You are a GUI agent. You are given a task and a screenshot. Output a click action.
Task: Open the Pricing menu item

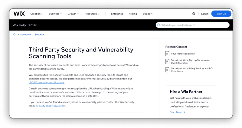pyautogui.click(x=133, y=14)
